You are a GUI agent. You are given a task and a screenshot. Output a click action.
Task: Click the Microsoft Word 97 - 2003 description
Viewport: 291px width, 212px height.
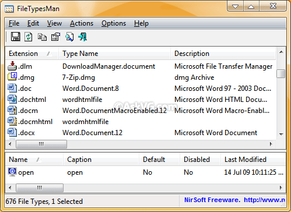pos(223,89)
